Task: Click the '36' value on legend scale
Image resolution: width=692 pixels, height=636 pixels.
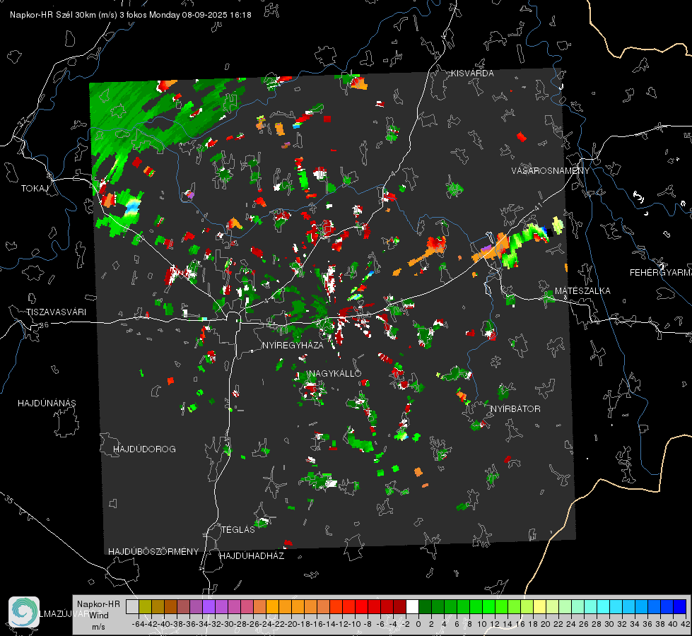Action: click(x=647, y=624)
